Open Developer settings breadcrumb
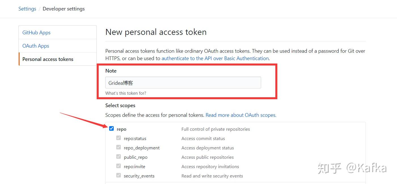The width and height of the screenshot is (397, 184). 64,9
